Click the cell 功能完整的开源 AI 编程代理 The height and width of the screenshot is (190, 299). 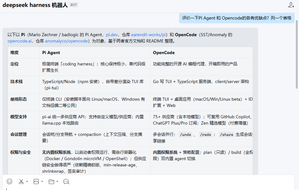coord(201,67)
